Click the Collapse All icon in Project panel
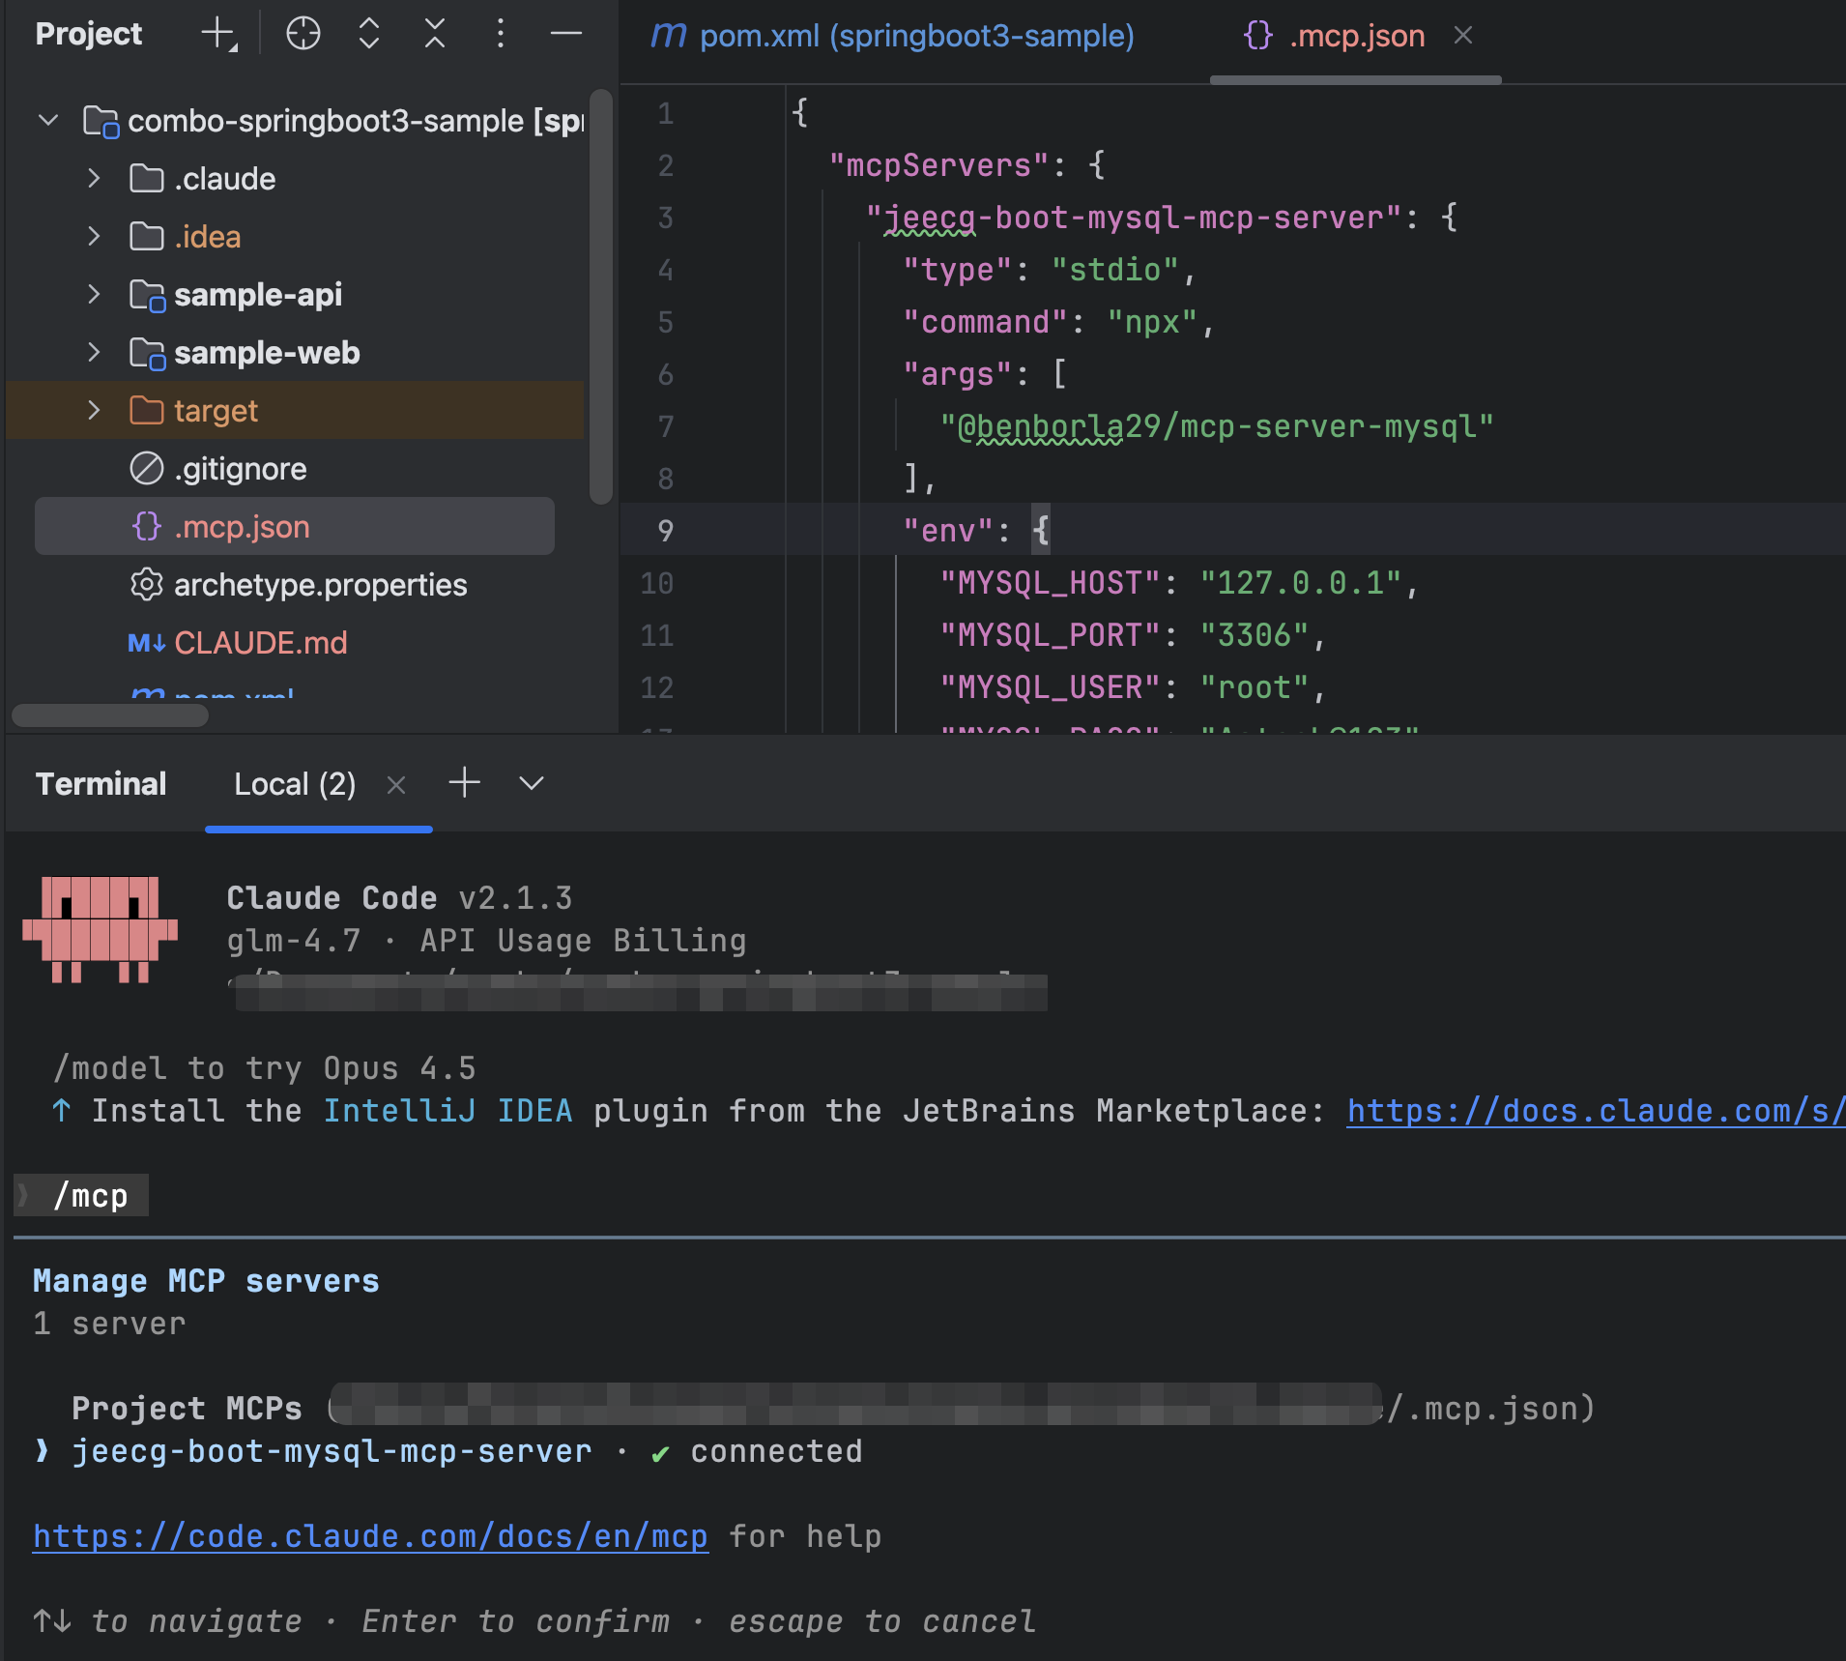This screenshot has height=1661, width=1846. coord(435,34)
